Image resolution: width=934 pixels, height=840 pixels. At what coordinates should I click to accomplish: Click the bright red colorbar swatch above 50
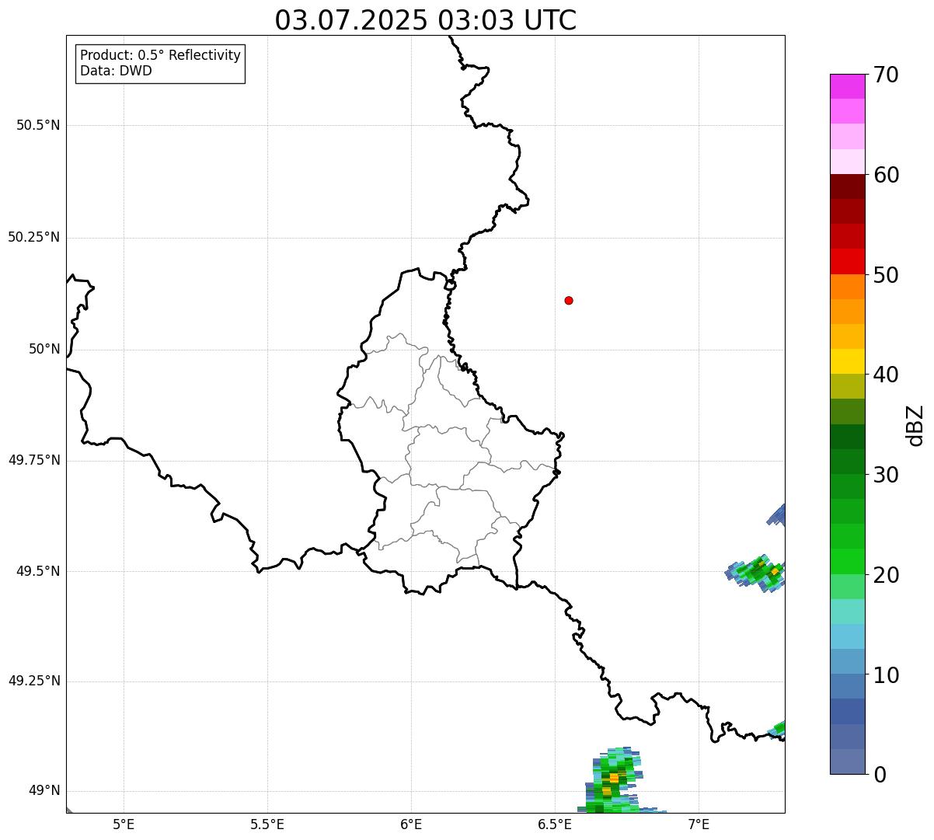[x=847, y=261]
